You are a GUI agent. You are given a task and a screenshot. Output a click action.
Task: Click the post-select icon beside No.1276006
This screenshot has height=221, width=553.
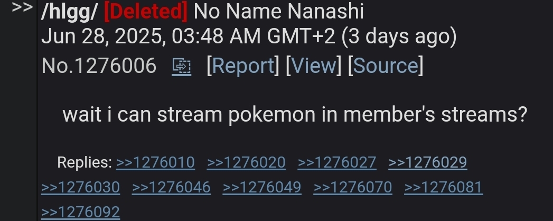point(182,67)
